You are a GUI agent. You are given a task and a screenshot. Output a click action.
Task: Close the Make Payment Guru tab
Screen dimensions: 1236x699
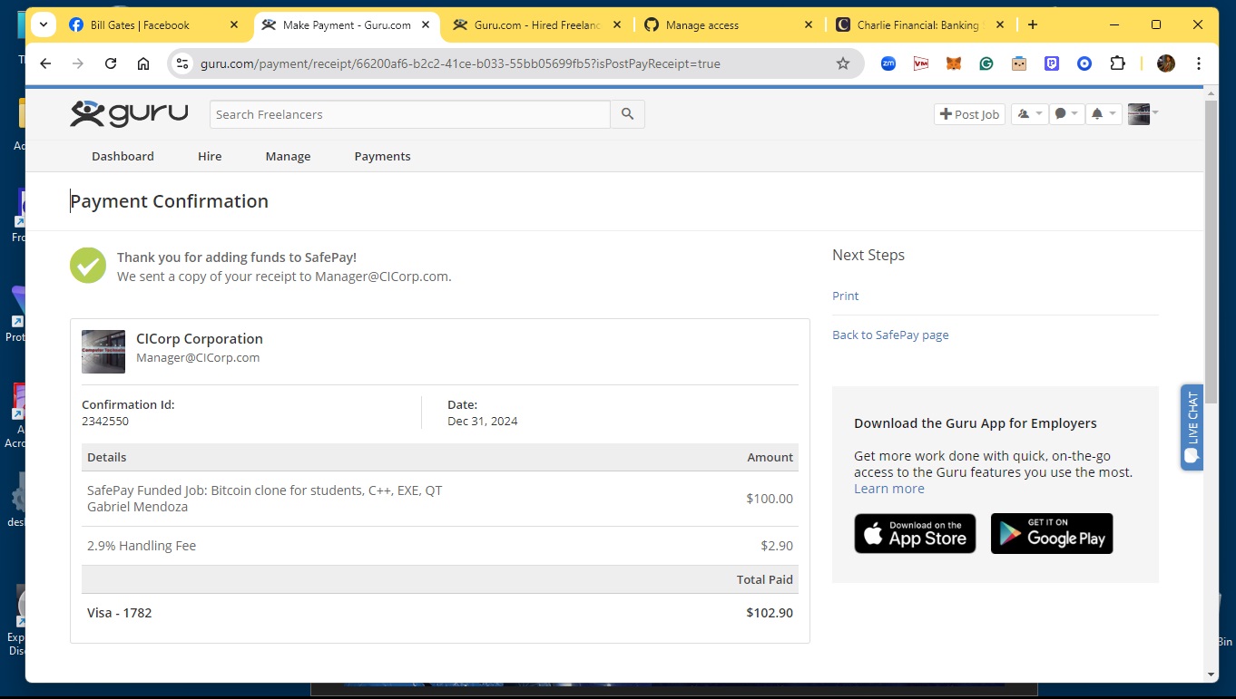(x=426, y=25)
